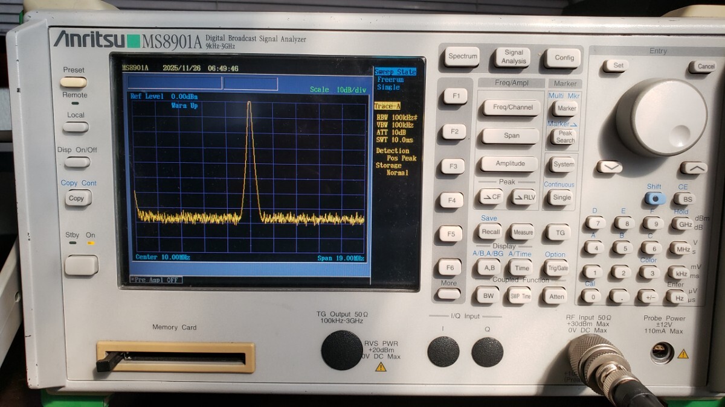
Task: Click the SWP Time key
Action: tap(519, 295)
